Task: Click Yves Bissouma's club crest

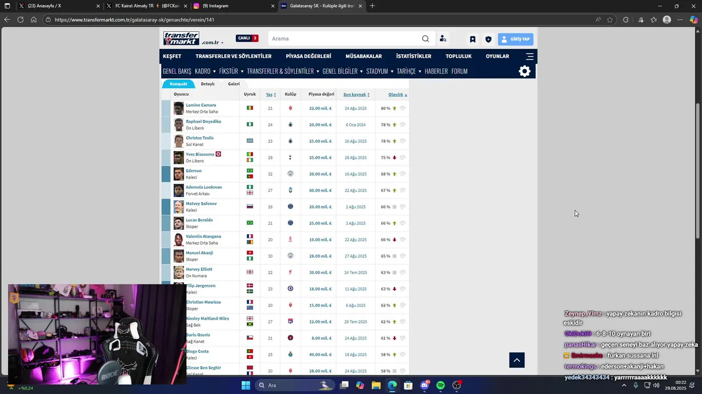Action: pos(291,158)
